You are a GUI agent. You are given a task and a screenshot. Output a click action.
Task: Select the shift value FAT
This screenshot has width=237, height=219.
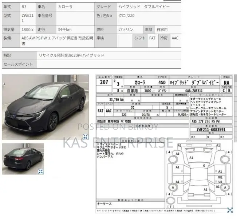point(152,38)
